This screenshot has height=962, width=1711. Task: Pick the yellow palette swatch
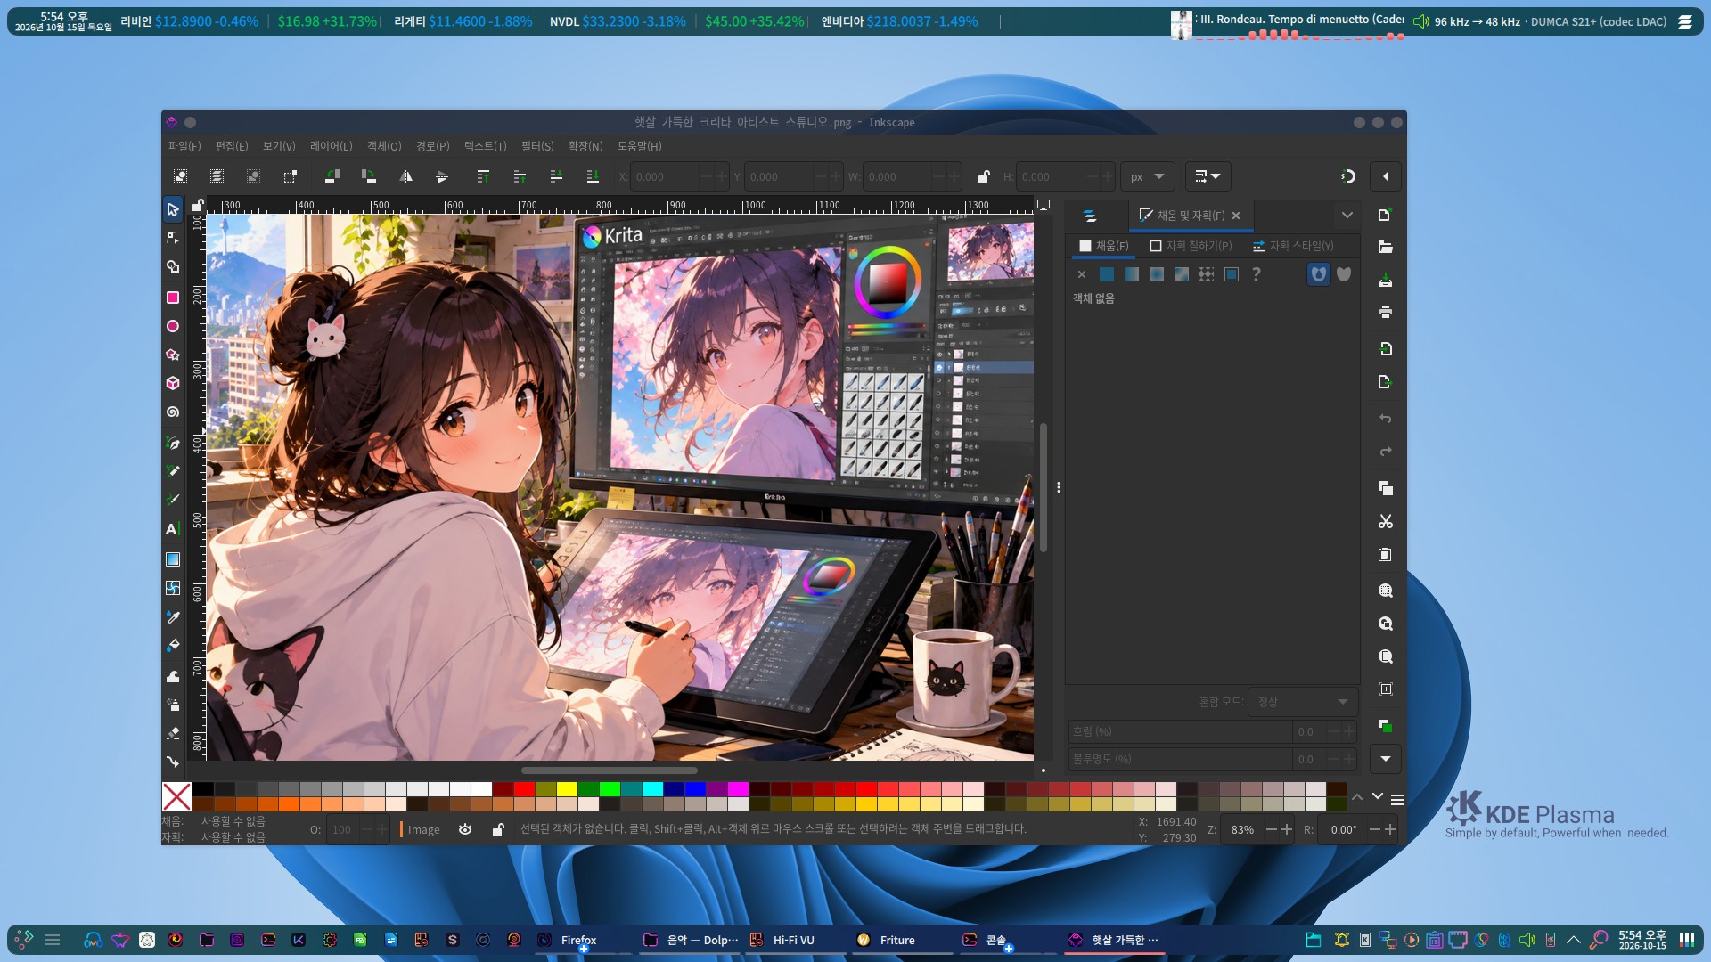click(x=567, y=789)
